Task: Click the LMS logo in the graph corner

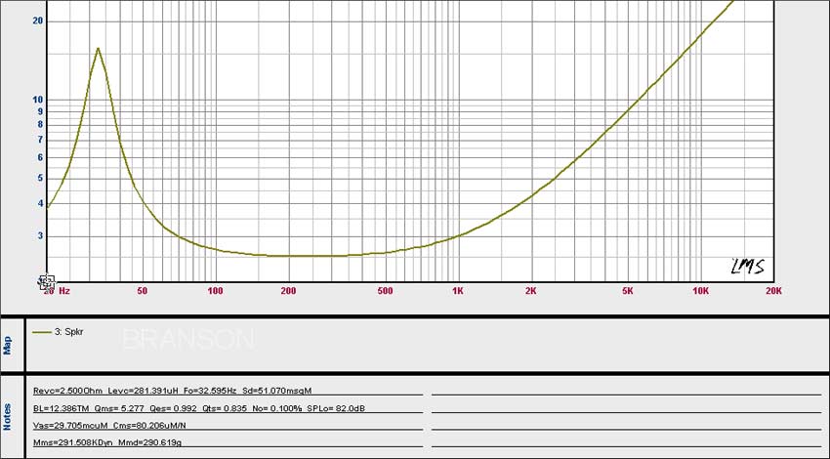Action: (747, 267)
